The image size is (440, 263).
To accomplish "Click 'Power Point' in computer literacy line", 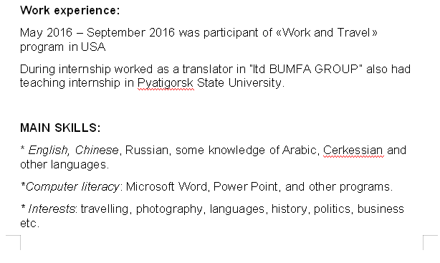I will (x=246, y=186).
